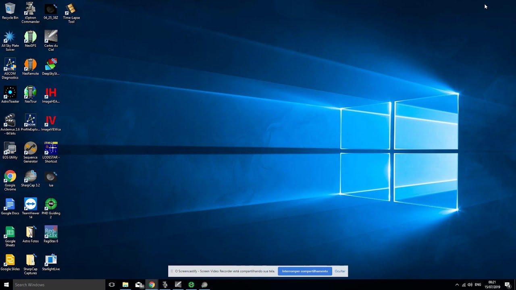Image resolution: width=516 pixels, height=290 pixels.
Task: Launch RegiStax 6
Action: (x=51, y=234)
